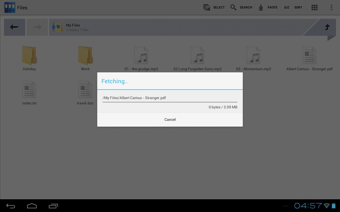Open the Work folder
340x212 pixels.
(x=85, y=56)
